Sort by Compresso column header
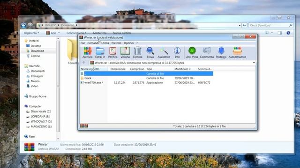The width and height of the screenshot is (300, 168). (x=137, y=69)
